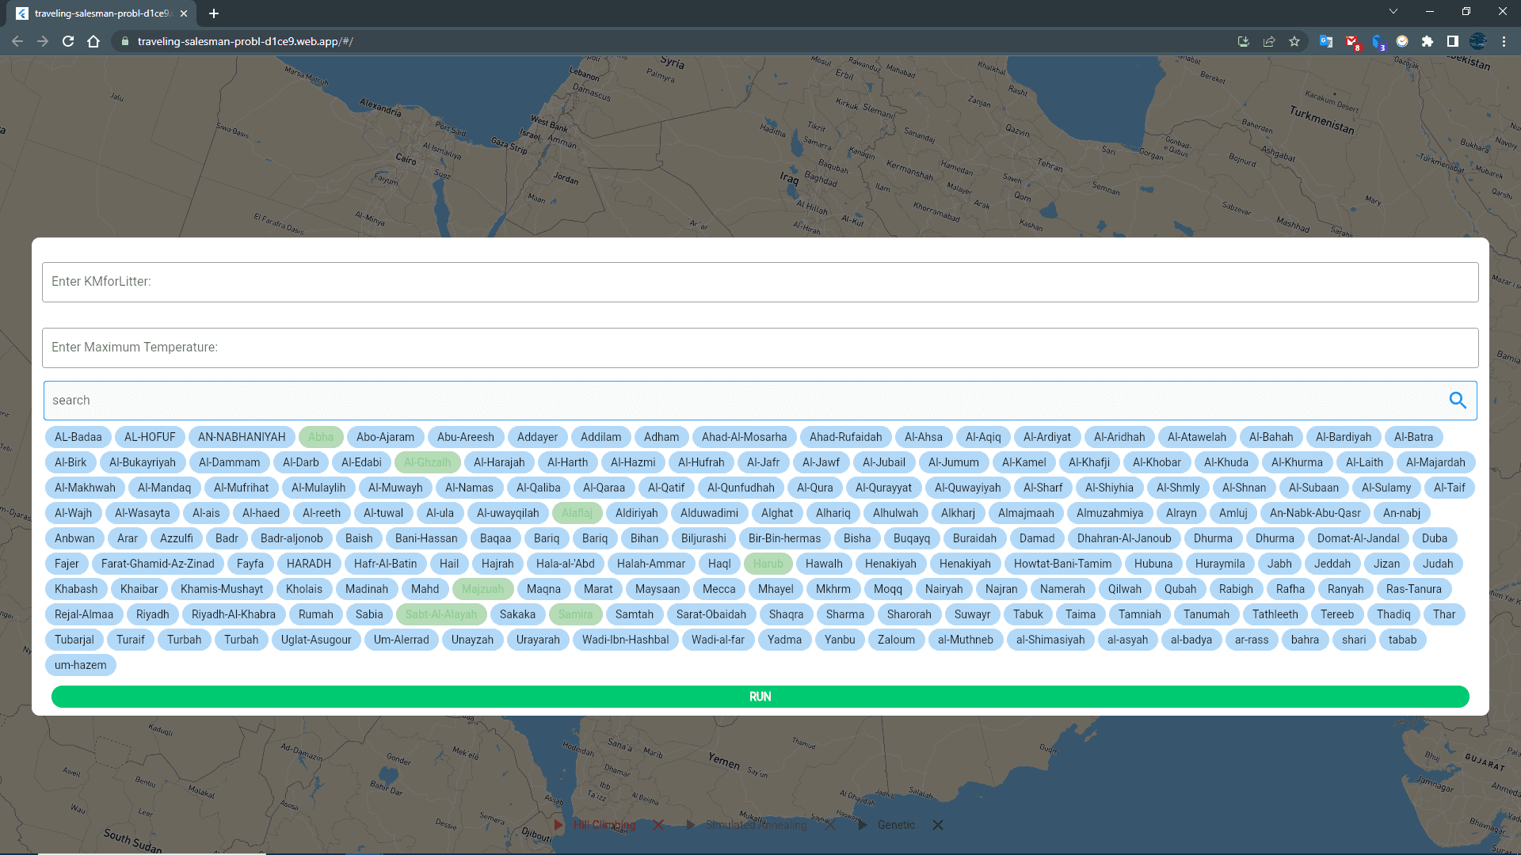The image size is (1521, 855).
Task: Open Chrome's three-dot menu
Action: [x=1504, y=41]
